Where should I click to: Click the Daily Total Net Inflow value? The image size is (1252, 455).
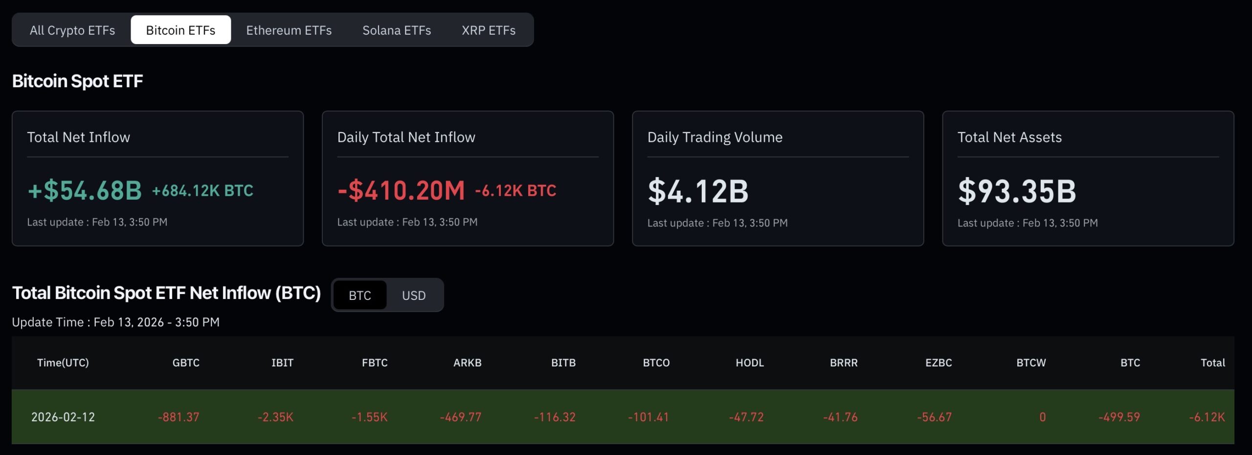click(x=401, y=191)
